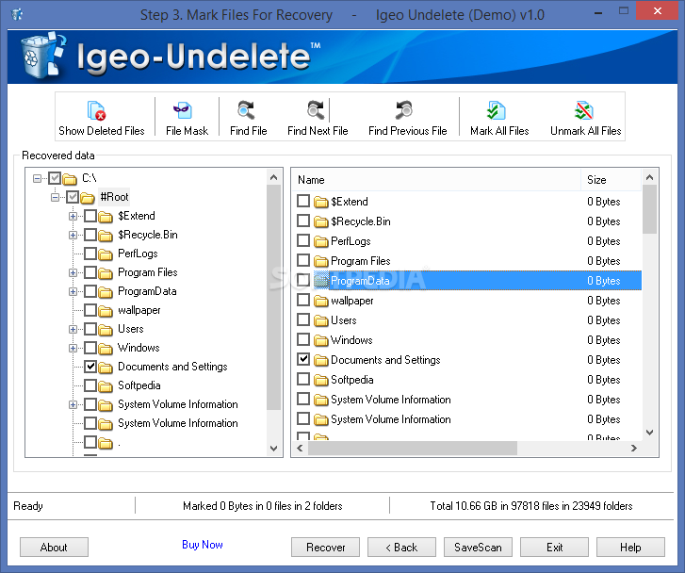Viewport: 685px width, 573px height.
Task: Click the file list vertical scrollbar thumb
Action: tap(649, 209)
